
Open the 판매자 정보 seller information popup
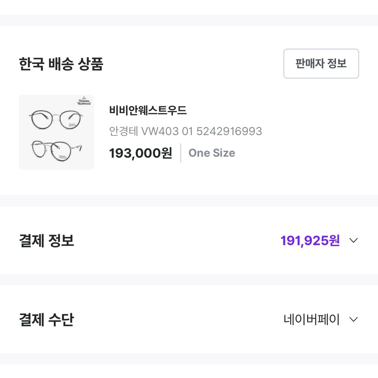(x=321, y=64)
